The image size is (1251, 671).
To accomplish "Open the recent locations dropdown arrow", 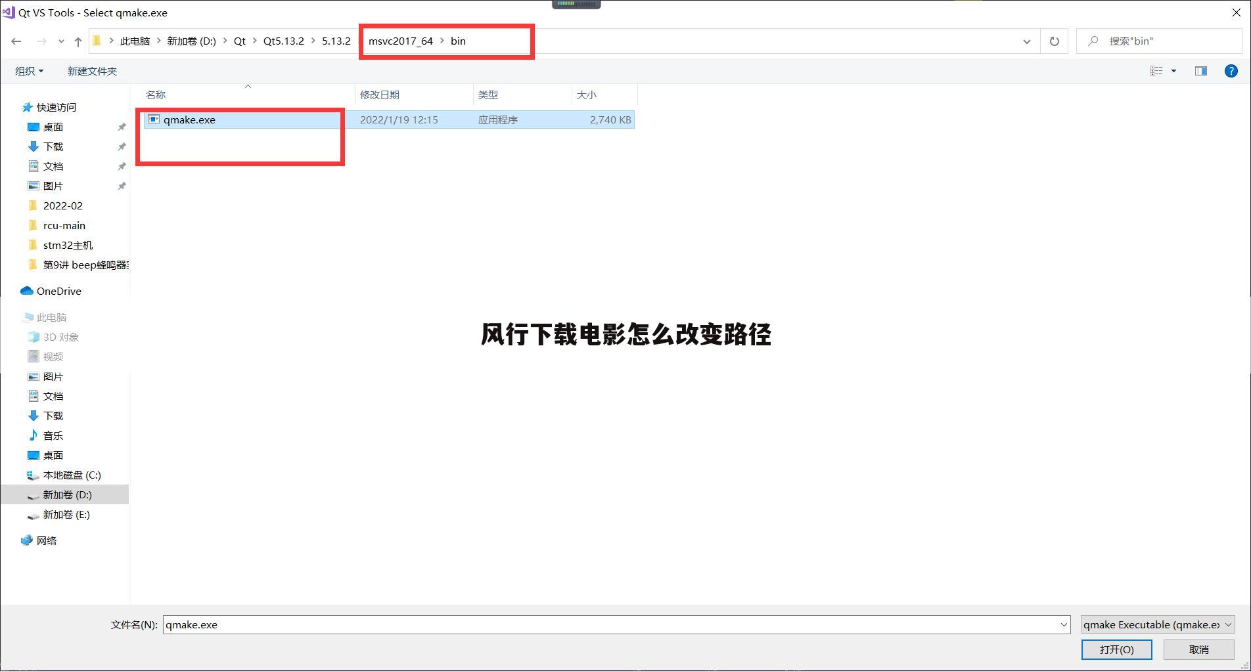I will [61, 41].
